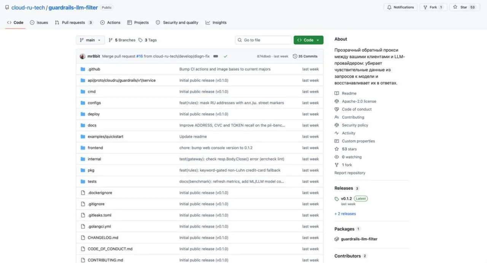Open the Insights tab
Image resolution: width=487 pixels, height=263 pixels.
[x=216, y=22]
